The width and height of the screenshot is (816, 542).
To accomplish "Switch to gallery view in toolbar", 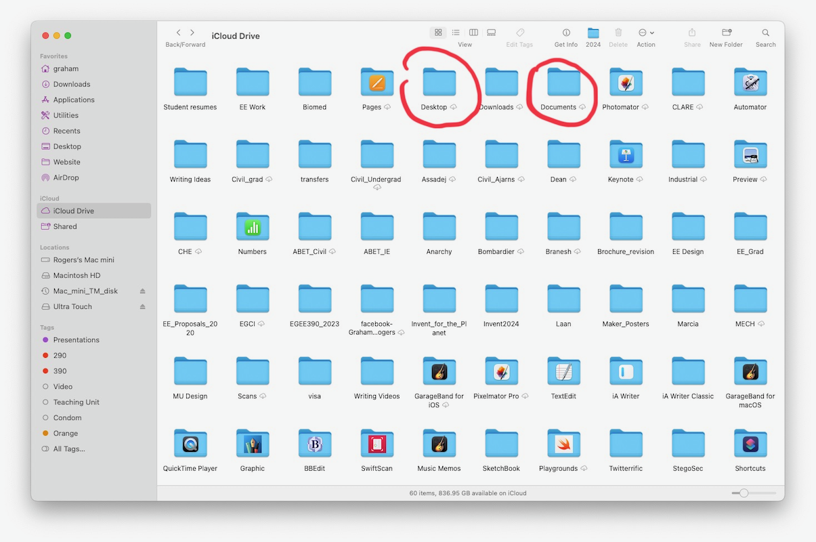I will coord(492,33).
